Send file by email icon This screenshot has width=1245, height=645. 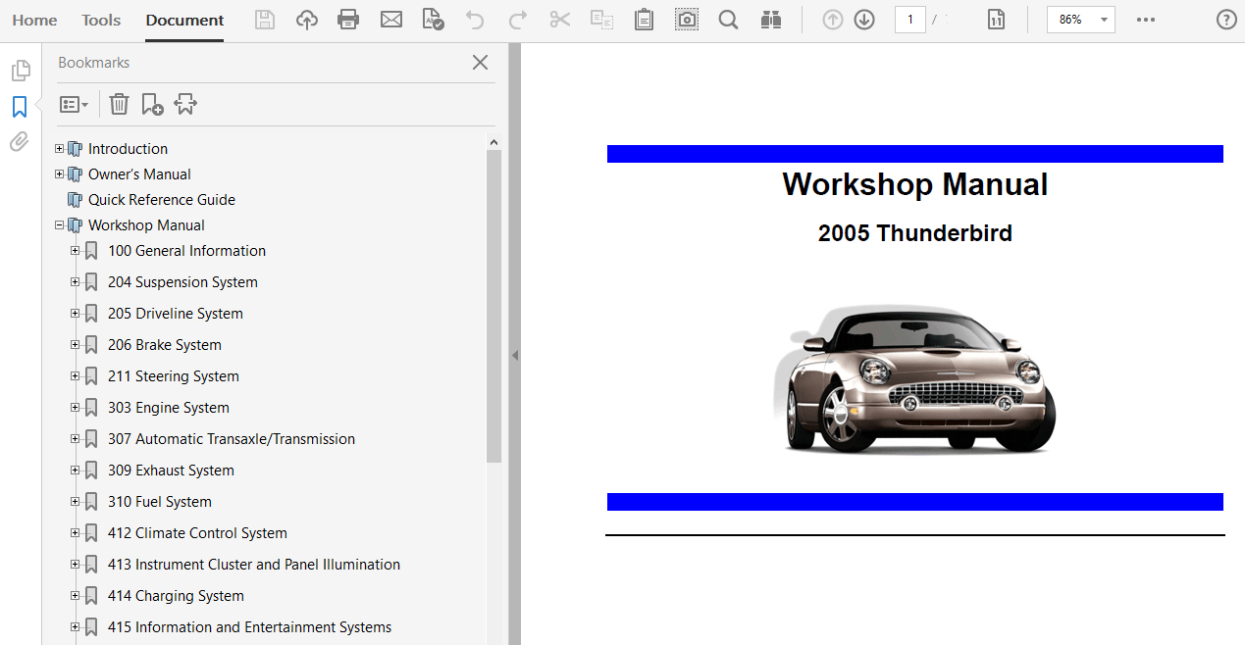(x=391, y=20)
